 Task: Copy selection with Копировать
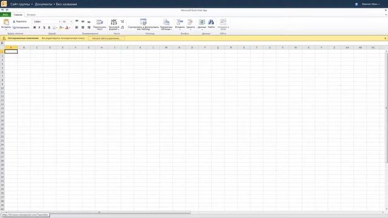pyautogui.click(x=21, y=27)
